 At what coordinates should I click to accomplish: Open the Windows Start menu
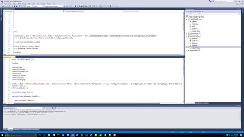click(x=2, y=135)
